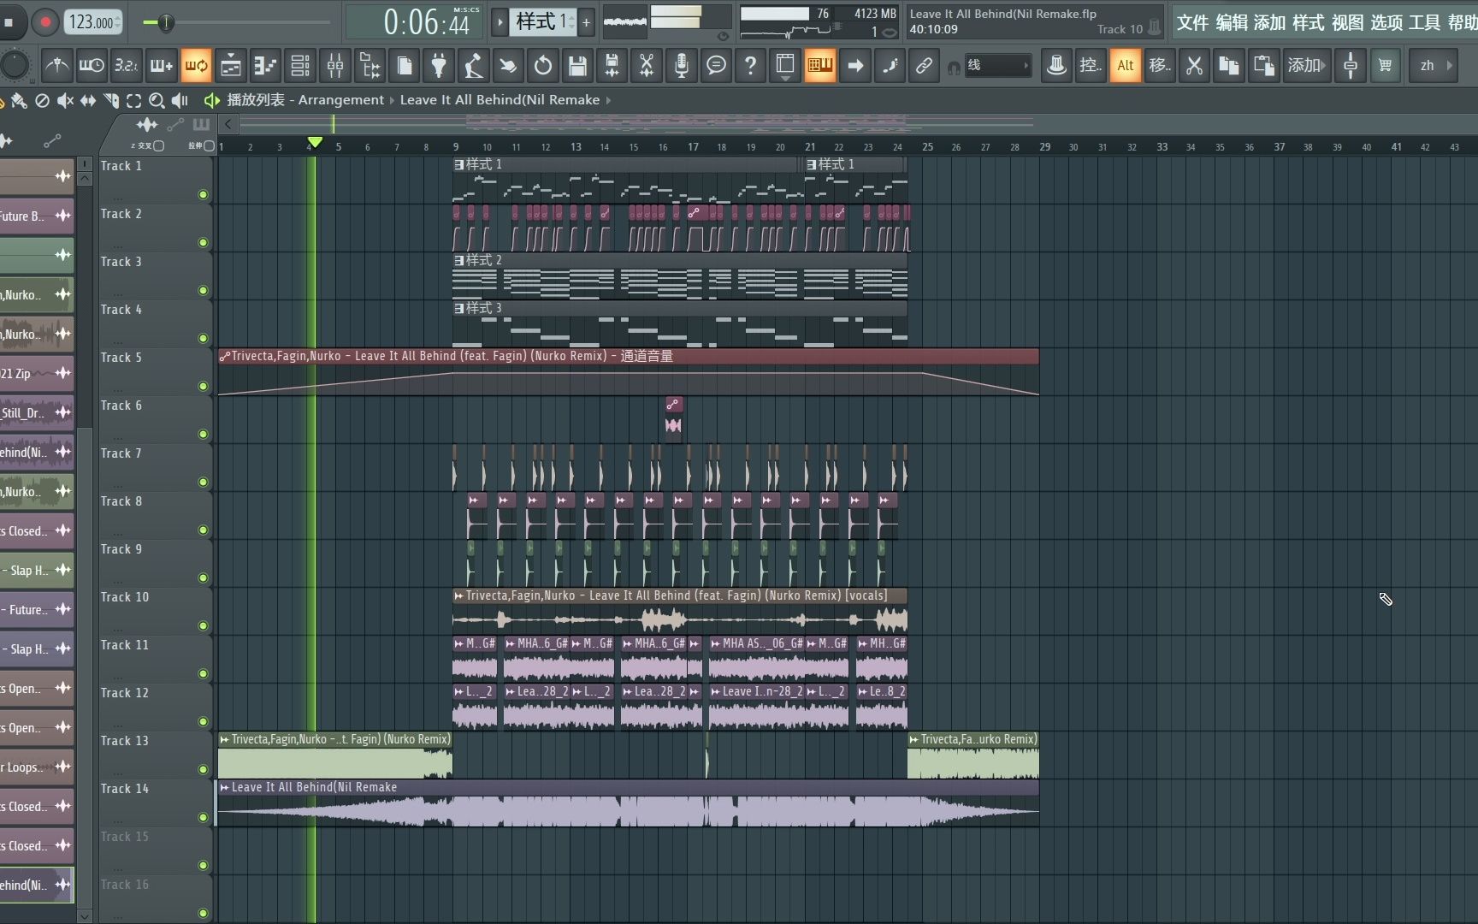Screen dimensions: 1478x924
Task: Open pattern selector 样式 1
Action: 544,21
